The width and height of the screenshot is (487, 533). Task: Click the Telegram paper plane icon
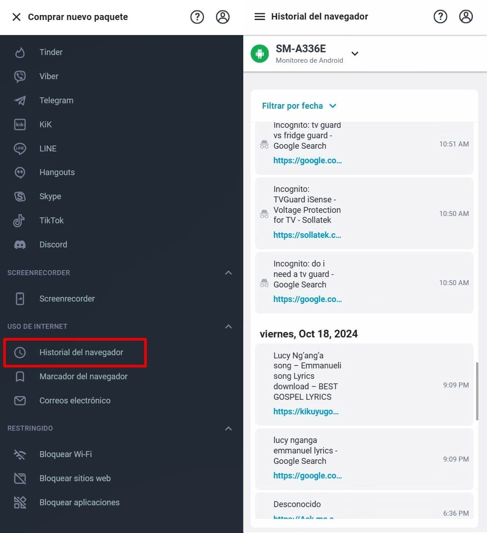click(20, 100)
